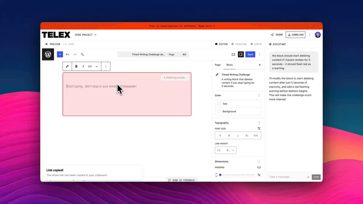This screenshot has width=363, height=204.
Task: Select font size XL
Action: pyautogui.click(x=247, y=135)
